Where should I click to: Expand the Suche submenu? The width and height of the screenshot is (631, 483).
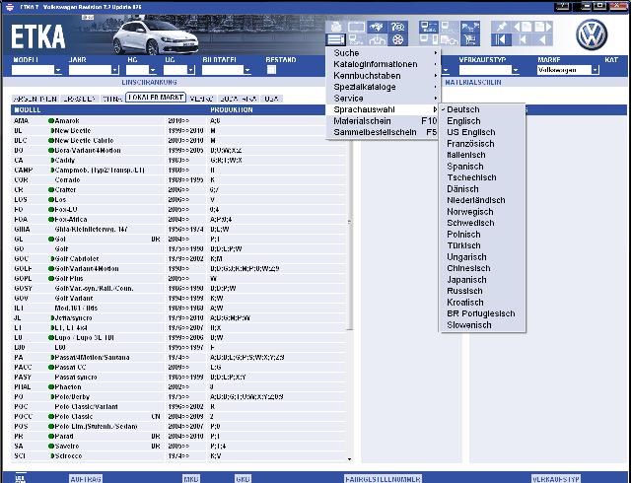point(384,53)
